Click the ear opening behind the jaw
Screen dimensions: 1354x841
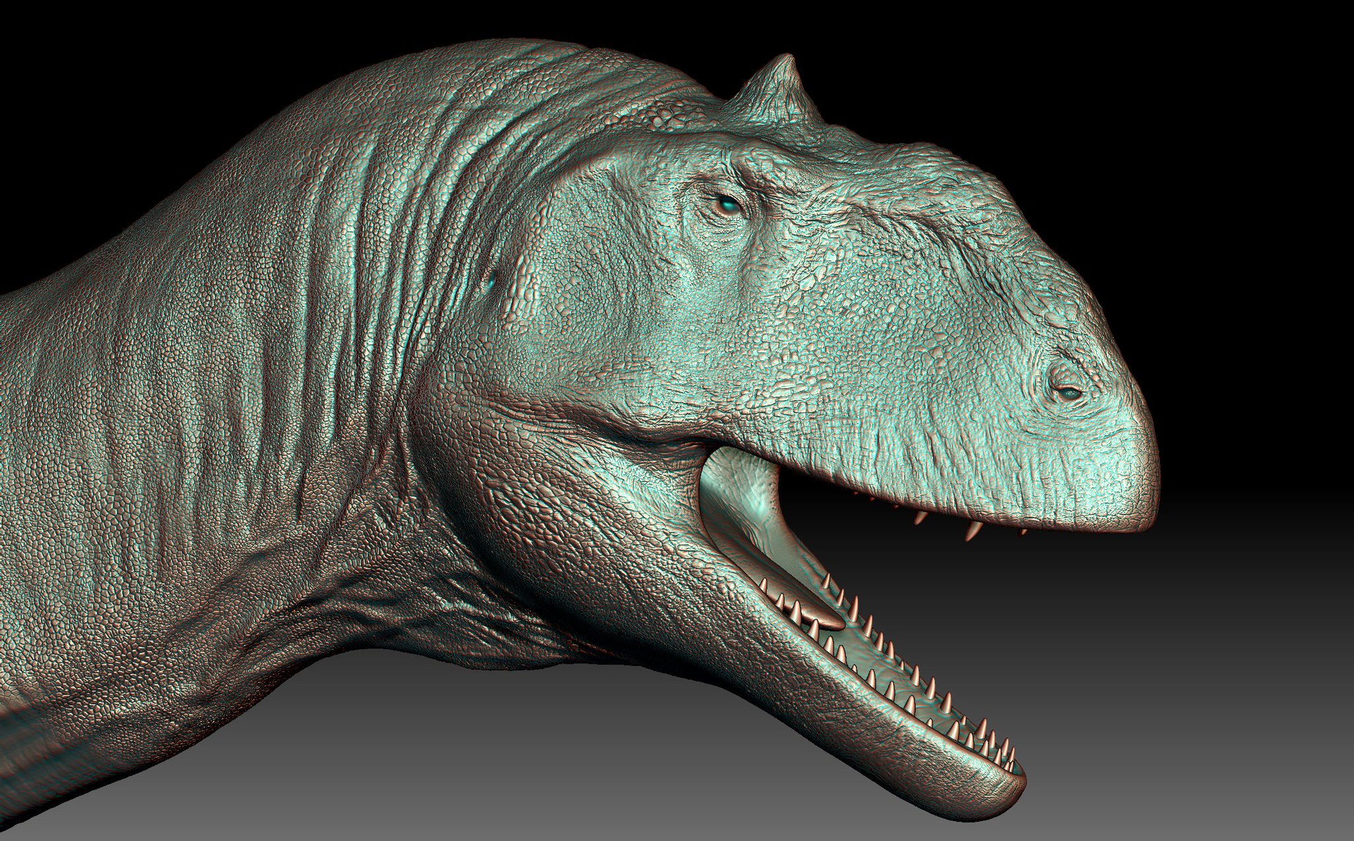click(x=492, y=282)
